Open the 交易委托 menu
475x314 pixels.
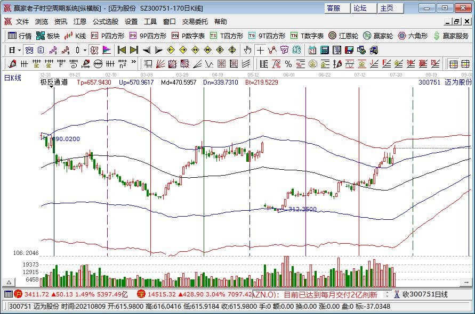196,22
